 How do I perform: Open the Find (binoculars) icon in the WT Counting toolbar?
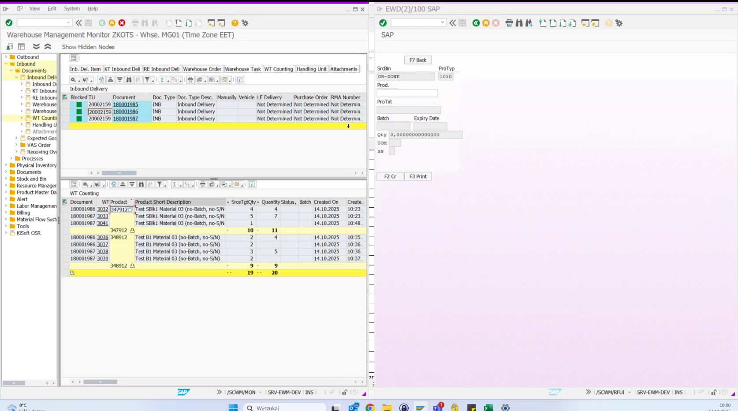(142, 184)
